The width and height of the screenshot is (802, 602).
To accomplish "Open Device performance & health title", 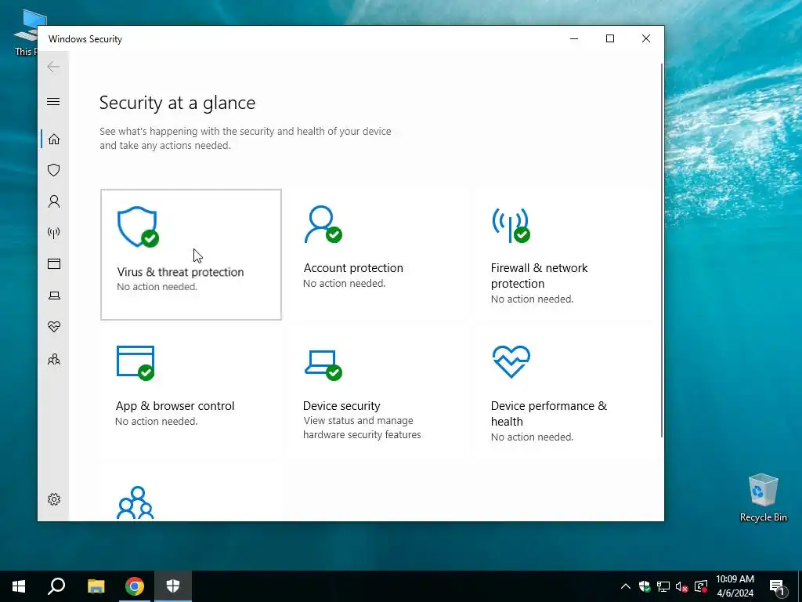I will (549, 414).
